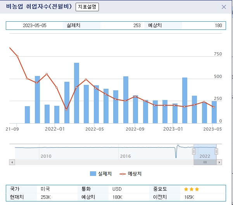Click the red 예상치 legend line marker
The width and height of the screenshot is (233, 205).
(123, 174)
